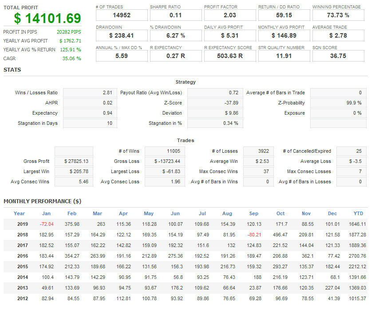Click the STATS section heading
This screenshot has width=371, height=309.
[x=12, y=70]
